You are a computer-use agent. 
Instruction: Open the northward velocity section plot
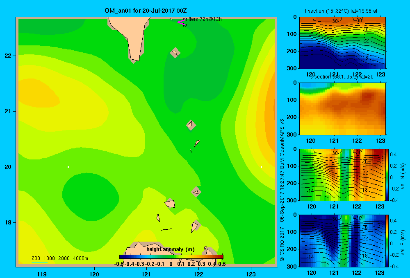pos(342,175)
